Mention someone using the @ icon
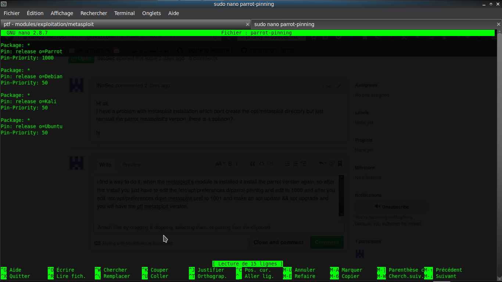The image size is (502, 282). click(x=331, y=164)
